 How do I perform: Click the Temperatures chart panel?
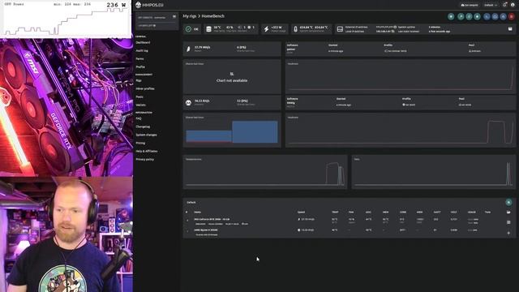click(x=265, y=172)
